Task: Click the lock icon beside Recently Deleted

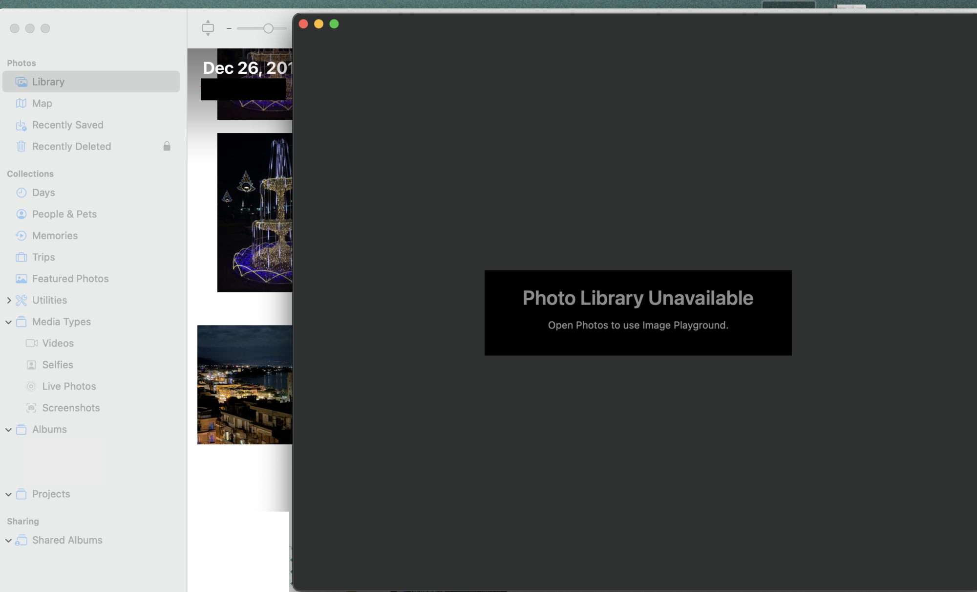Action: (167, 146)
